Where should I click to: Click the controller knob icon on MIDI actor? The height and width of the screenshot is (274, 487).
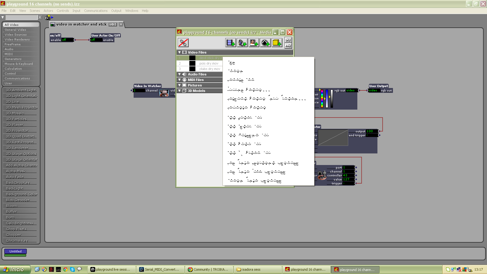[x=321, y=175]
